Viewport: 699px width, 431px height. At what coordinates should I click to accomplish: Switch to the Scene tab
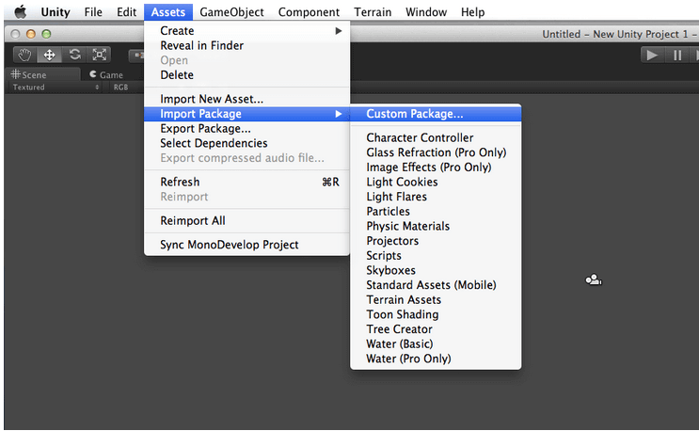click(x=29, y=75)
